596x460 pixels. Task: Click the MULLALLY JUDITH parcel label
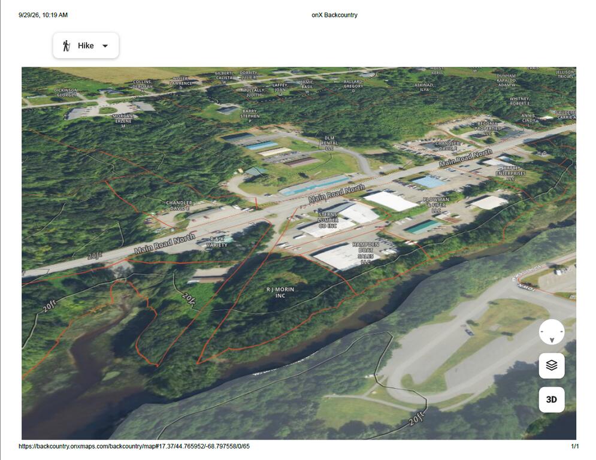click(253, 92)
